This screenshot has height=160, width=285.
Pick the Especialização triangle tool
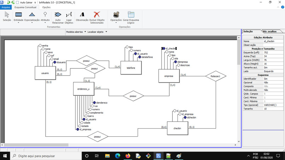click(32, 16)
